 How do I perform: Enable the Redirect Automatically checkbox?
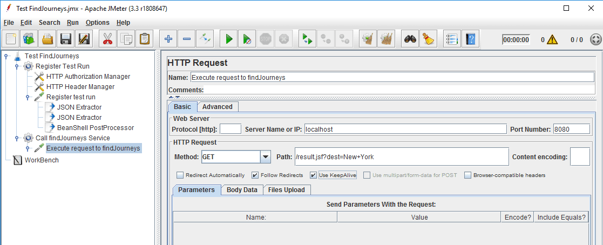(x=180, y=175)
